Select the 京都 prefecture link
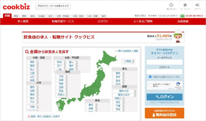Image resolution: width=206 pixels, height=121 pixels. click(x=61, y=84)
